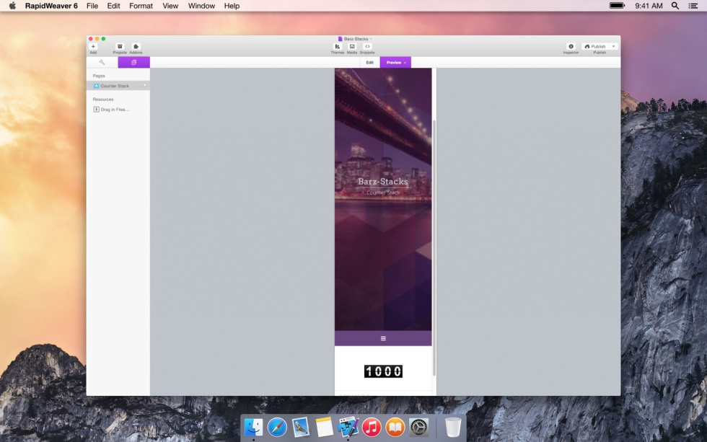The height and width of the screenshot is (442, 707).
Task: Open the File menu
Action: pyautogui.click(x=92, y=6)
